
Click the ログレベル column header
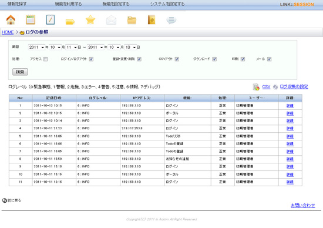click(98, 98)
